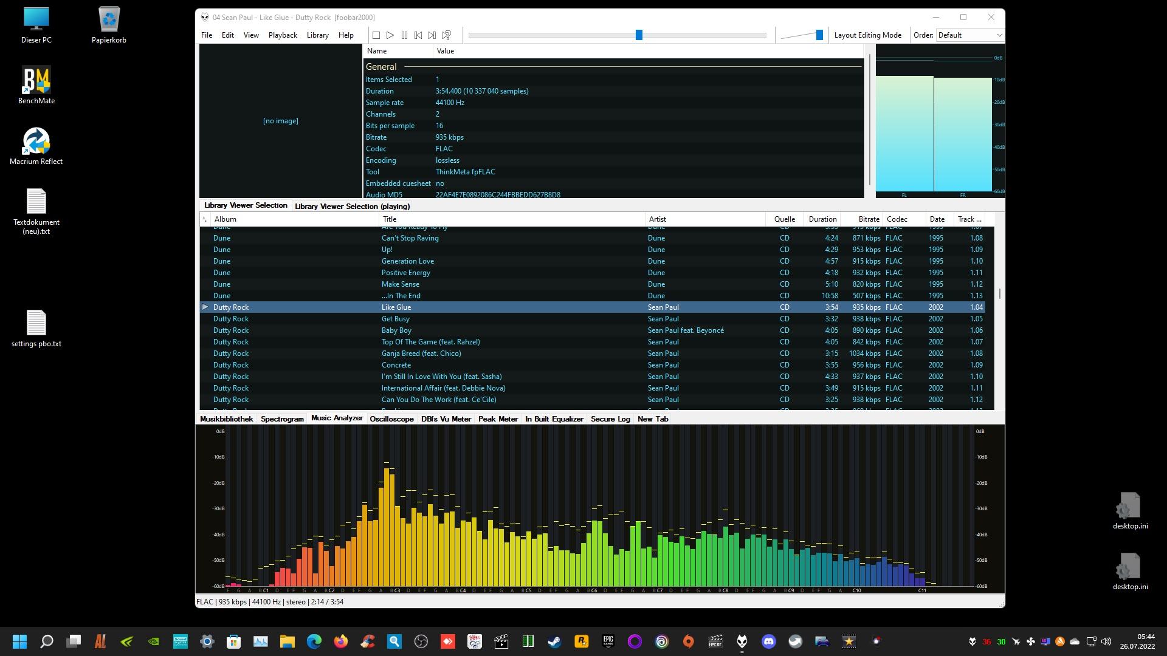Switch to Spectrogram tab
This screenshot has height=656, width=1167.
click(x=282, y=419)
